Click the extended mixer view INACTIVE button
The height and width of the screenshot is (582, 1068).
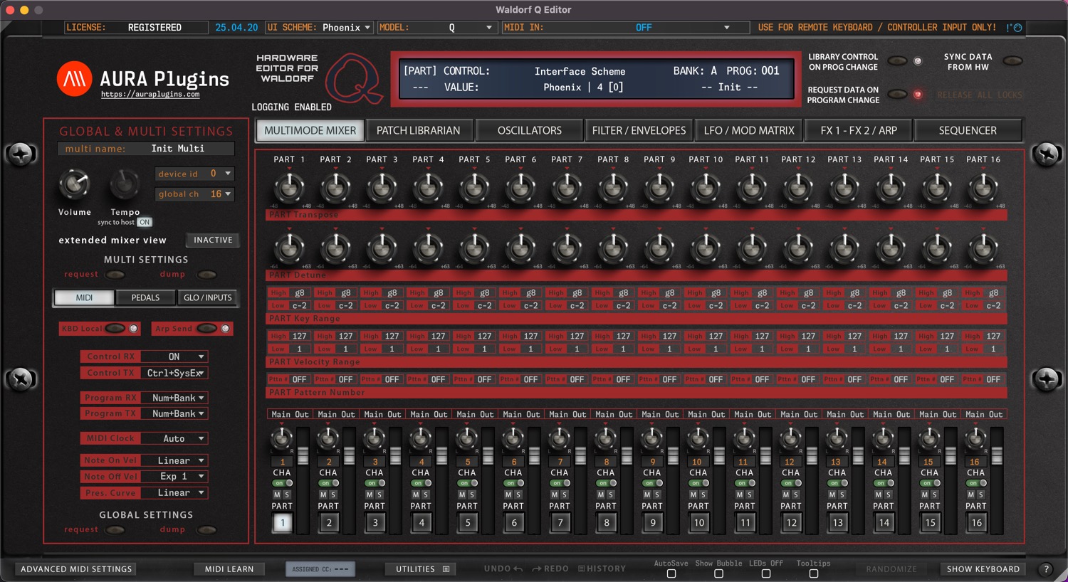(x=213, y=240)
